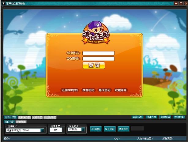Open the 注册QQ号码 register link
Screen dimensions: 188x142
point(70,90)
